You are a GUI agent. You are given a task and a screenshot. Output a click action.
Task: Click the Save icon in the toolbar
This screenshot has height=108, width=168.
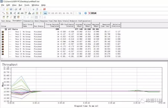coord(11,9)
